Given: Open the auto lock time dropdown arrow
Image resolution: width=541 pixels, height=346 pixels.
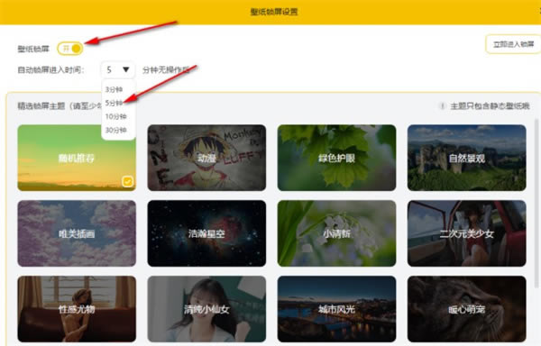Looking at the screenshot, I should pos(126,69).
